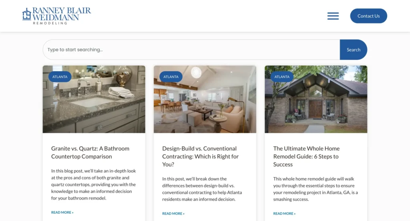Select the Atlanta tag on the house exterior image

282,77
